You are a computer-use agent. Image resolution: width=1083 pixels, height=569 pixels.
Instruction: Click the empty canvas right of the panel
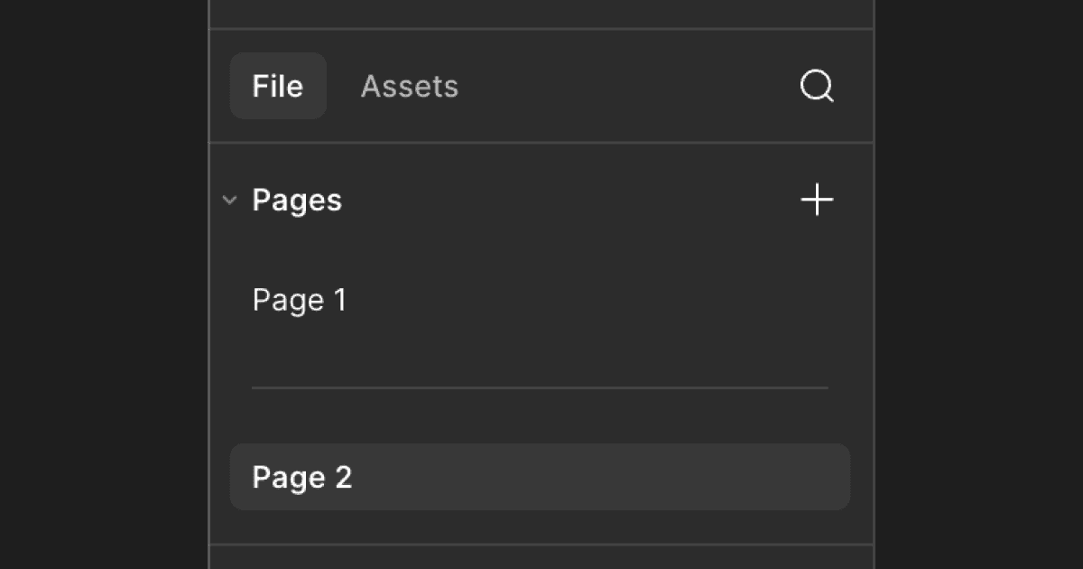[x=979, y=284]
